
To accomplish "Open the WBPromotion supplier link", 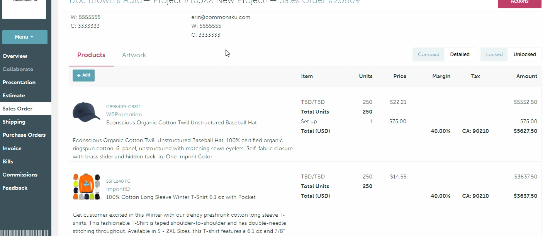I will point(124,114).
